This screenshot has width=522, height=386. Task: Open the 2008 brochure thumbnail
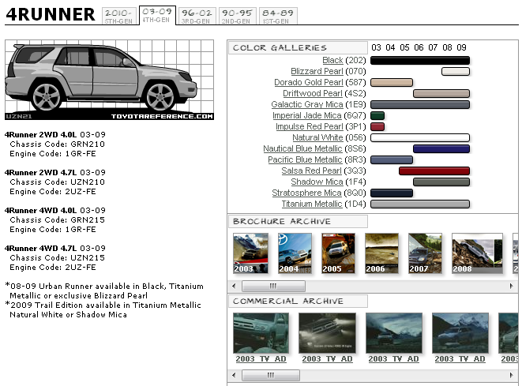point(478,253)
